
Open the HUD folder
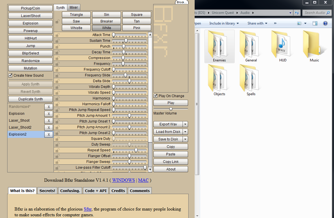tap(283, 46)
